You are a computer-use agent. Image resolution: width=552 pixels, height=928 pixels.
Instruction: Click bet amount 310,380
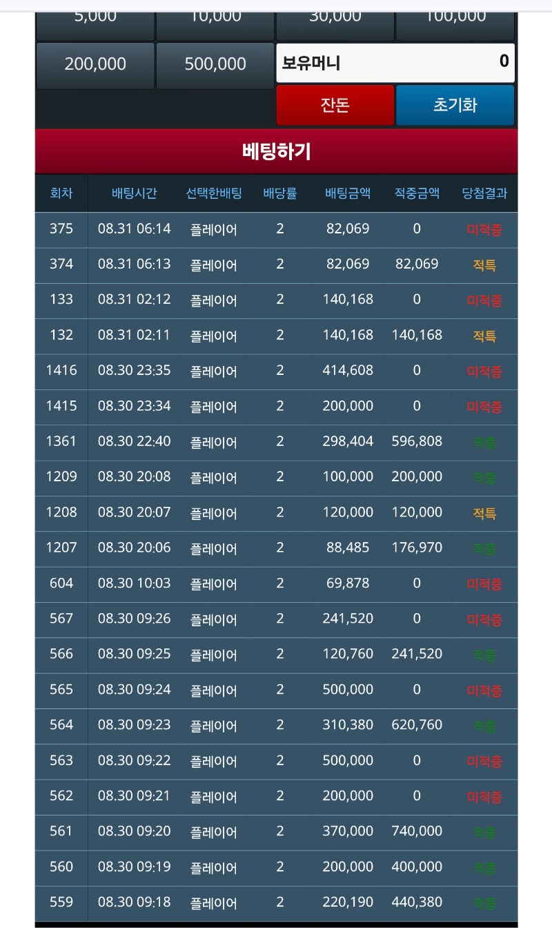348,725
